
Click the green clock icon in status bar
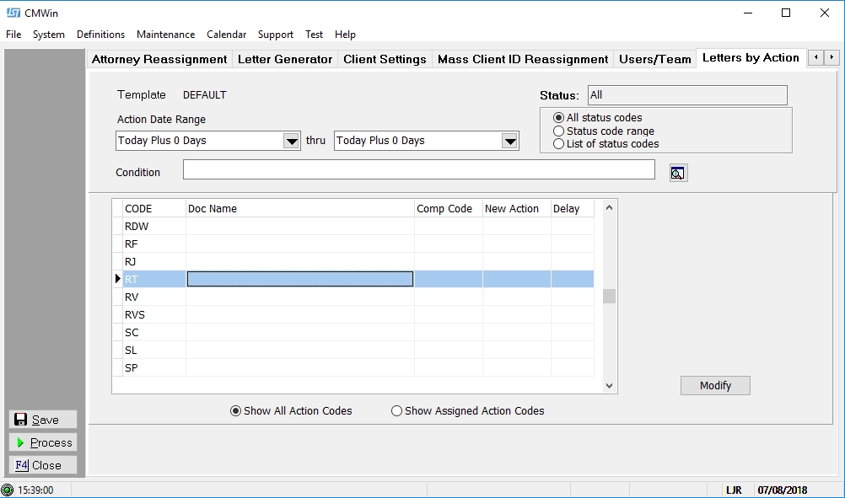[x=8, y=490]
